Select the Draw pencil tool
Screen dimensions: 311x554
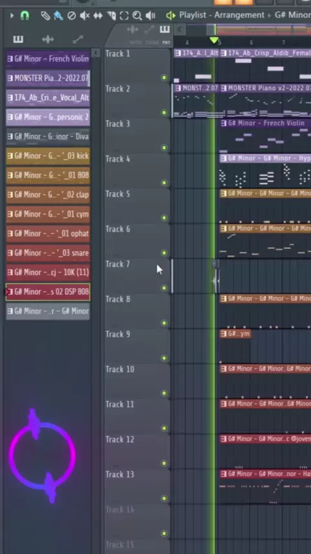coord(45,16)
